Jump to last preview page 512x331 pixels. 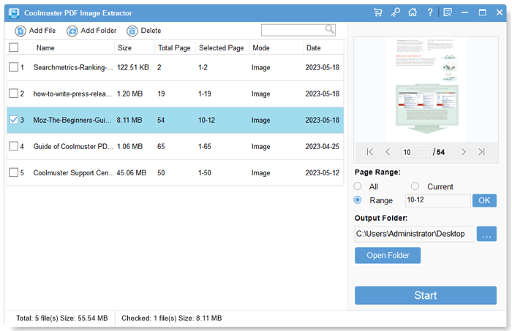tap(481, 152)
